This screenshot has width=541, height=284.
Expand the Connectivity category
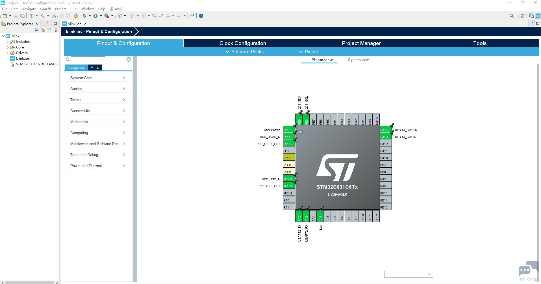[x=98, y=111]
